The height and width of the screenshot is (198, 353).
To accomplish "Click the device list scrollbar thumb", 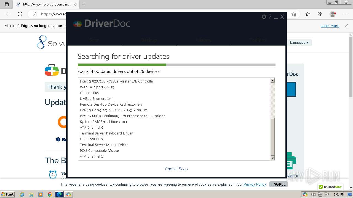I will (272, 137).
